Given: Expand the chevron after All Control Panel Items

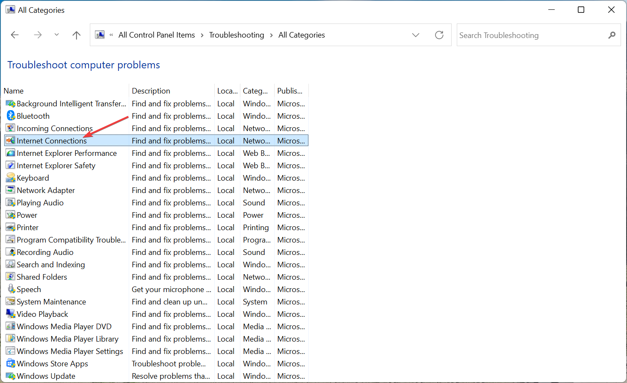Looking at the screenshot, I should coord(202,35).
